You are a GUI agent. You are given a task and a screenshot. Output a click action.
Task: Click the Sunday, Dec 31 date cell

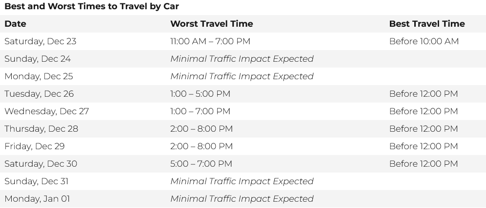(x=37, y=181)
